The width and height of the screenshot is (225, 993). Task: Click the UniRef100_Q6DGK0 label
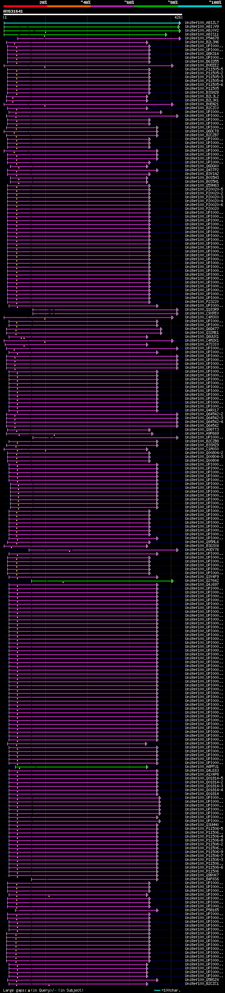202,166
